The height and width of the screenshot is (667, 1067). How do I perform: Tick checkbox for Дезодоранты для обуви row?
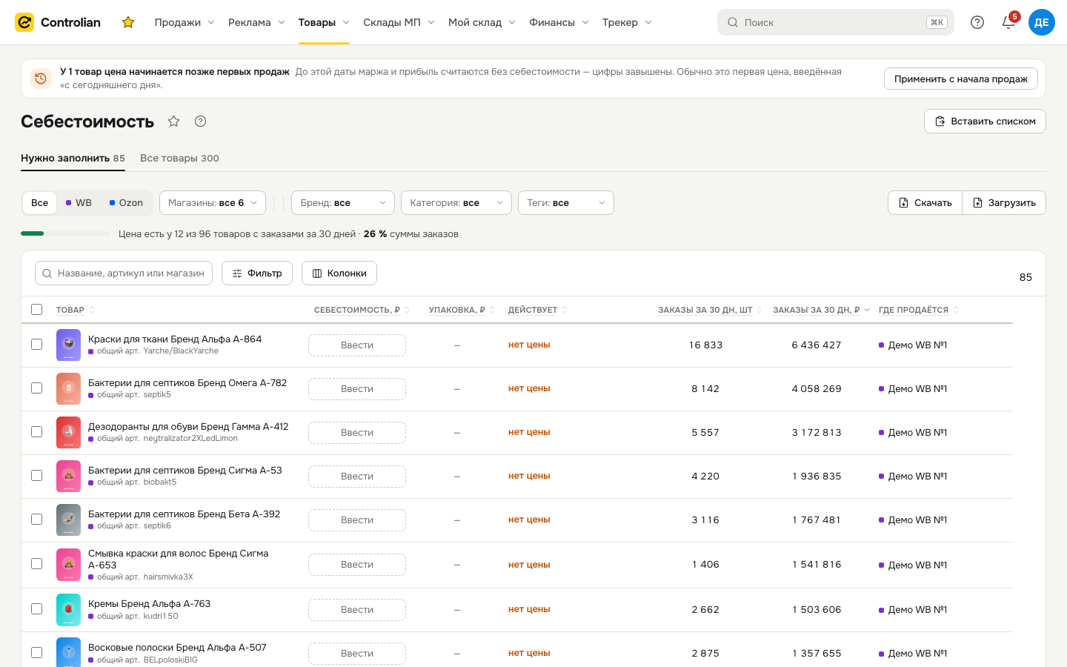(36, 431)
